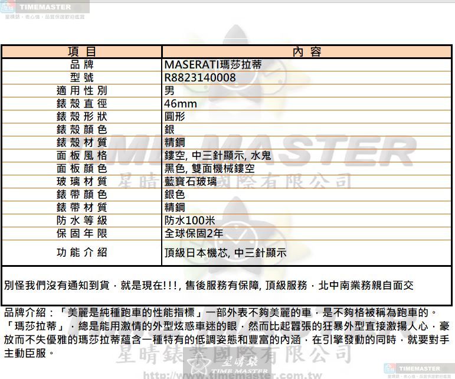455x379 pixels.
Task: Click the 男 gender value
Action: pos(169,90)
